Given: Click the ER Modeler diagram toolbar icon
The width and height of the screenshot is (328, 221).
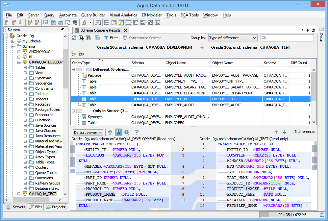Looking at the screenshot, I should click(x=150, y=22).
